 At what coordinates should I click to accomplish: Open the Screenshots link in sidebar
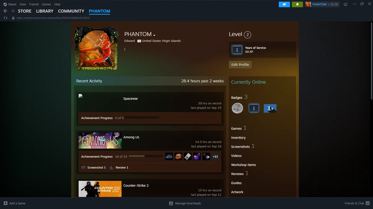(x=240, y=147)
